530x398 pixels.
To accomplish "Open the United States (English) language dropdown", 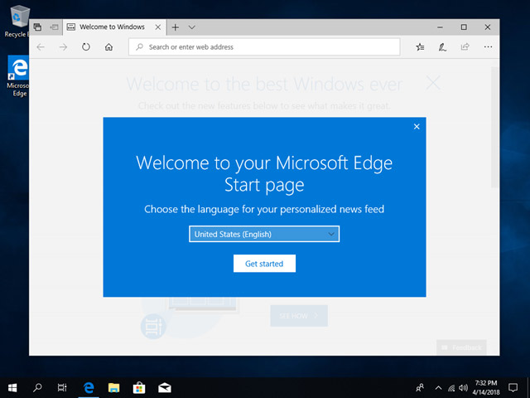I will [264, 234].
